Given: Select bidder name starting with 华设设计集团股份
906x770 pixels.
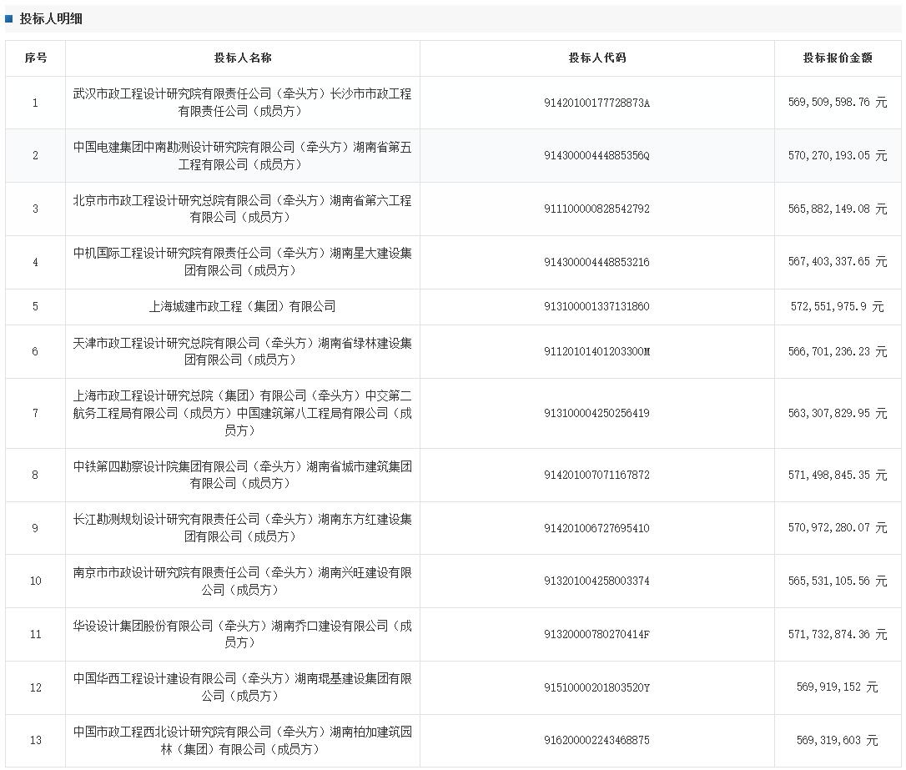Looking at the screenshot, I should (242, 634).
